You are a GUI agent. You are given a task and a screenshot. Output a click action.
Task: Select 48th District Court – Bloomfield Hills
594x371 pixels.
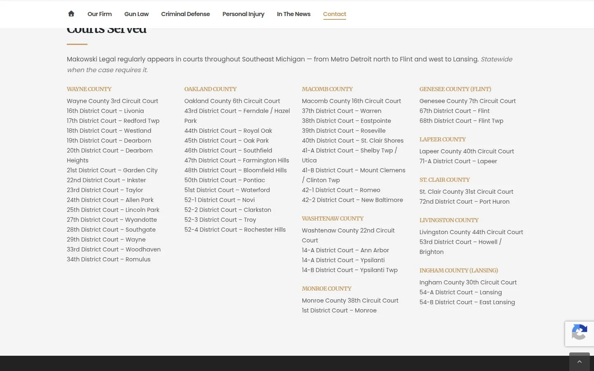click(236, 170)
